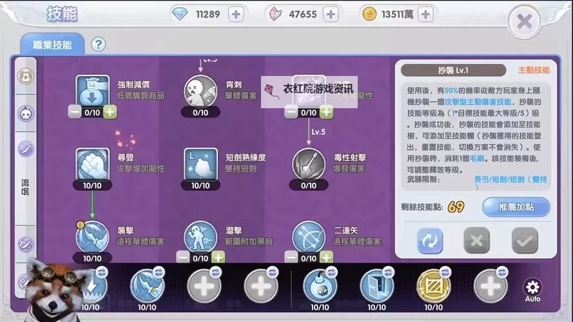Tap the first empty plus skill slot
573x322 pixels.
204,286
